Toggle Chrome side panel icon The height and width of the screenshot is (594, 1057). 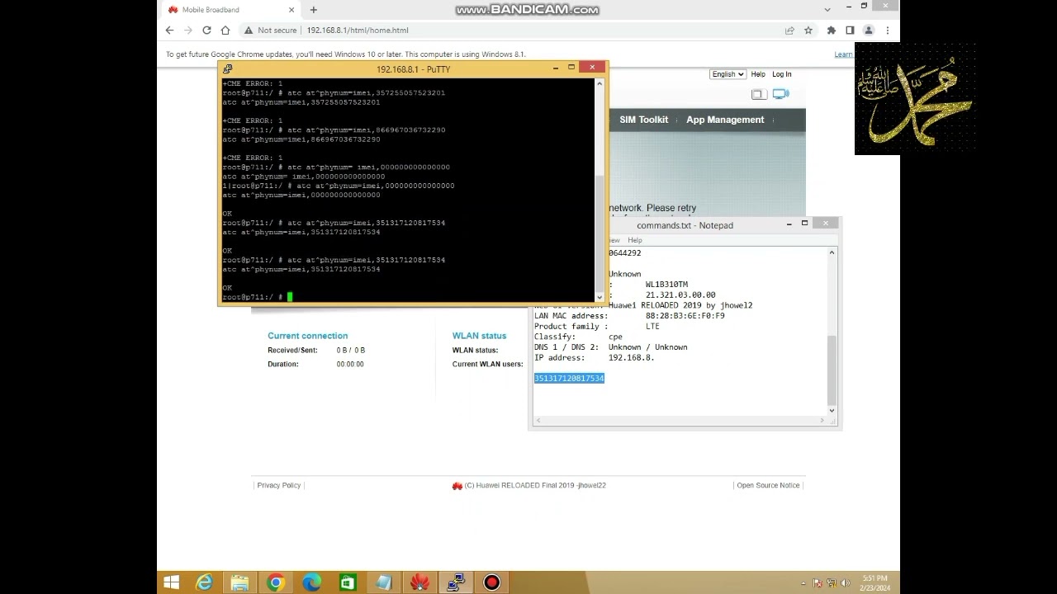850,30
